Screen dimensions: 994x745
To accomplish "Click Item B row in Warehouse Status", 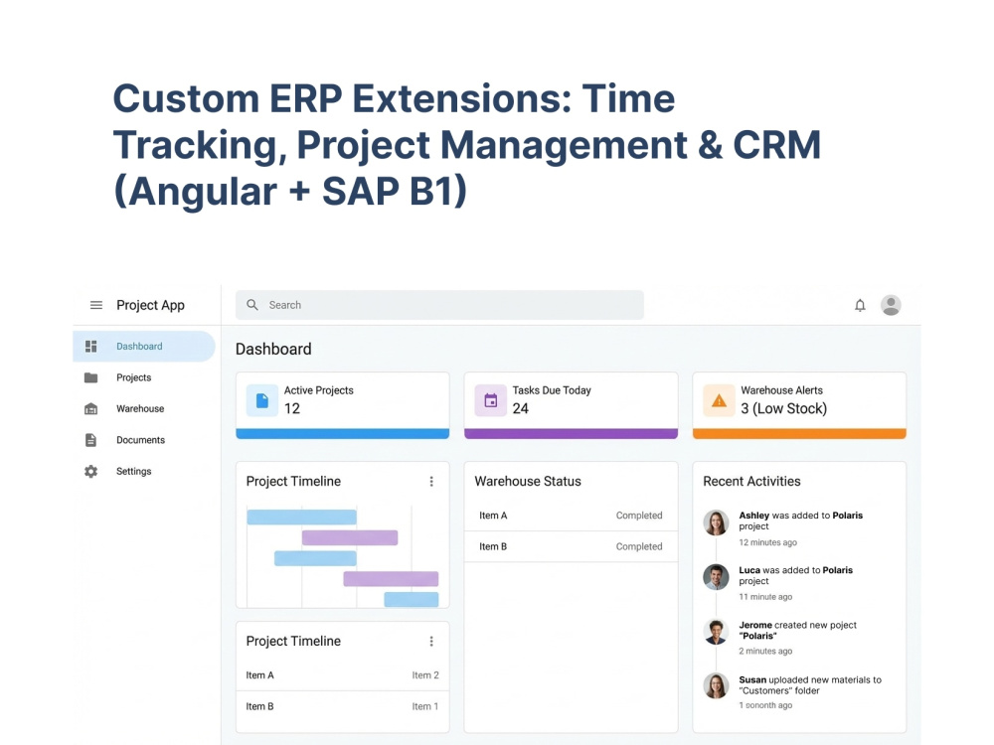I will point(572,546).
